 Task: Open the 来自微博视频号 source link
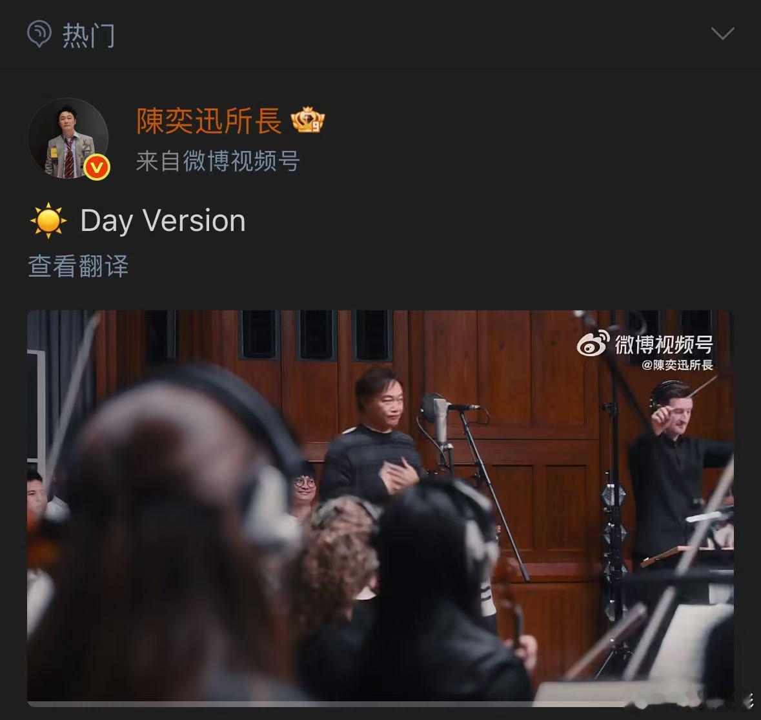point(218,161)
